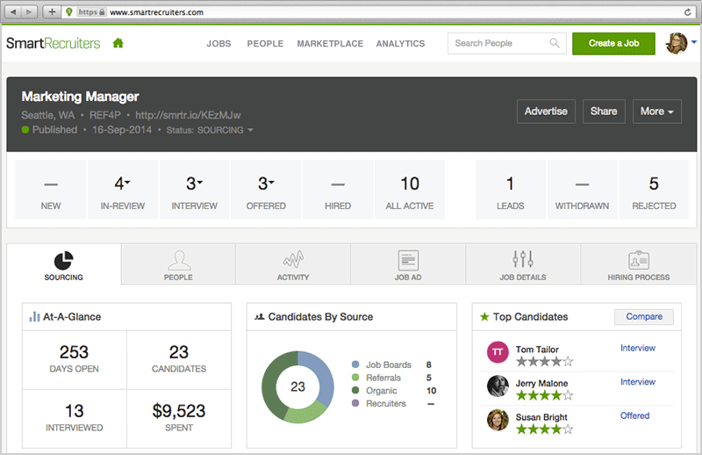
Task: Expand the OFFERED count dropdown
Action: click(x=271, y=182)
